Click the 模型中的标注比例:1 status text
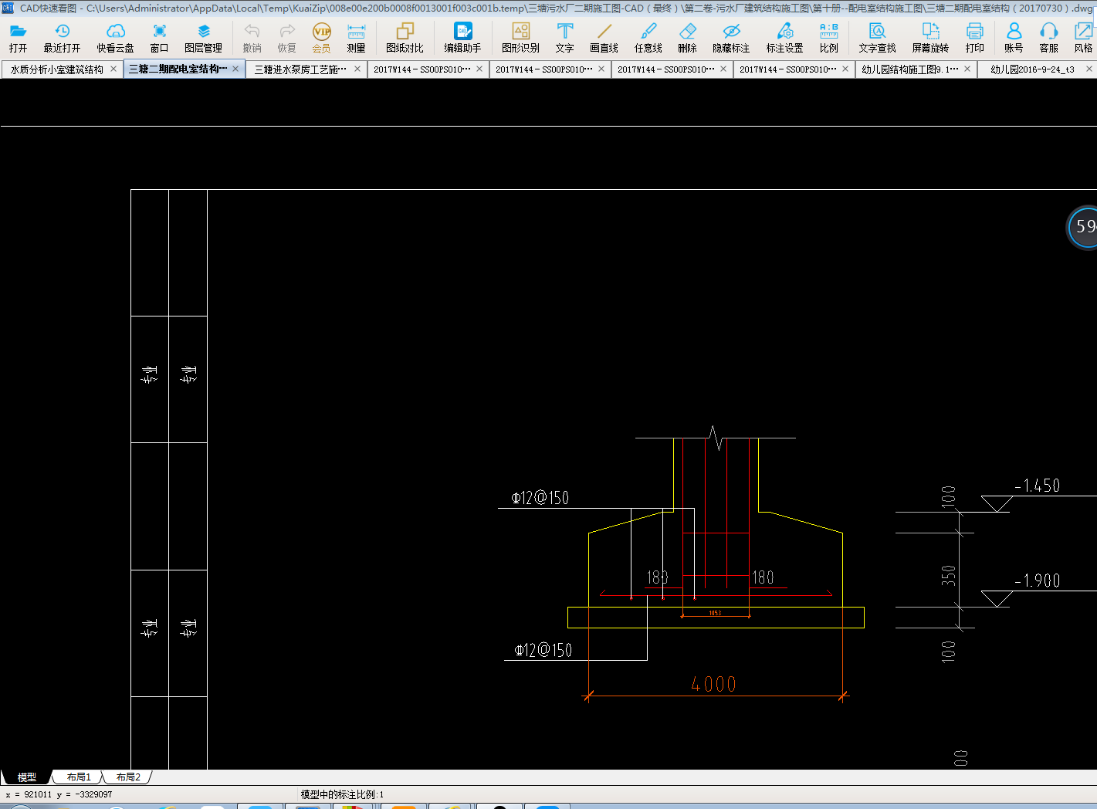 [342, 794]
